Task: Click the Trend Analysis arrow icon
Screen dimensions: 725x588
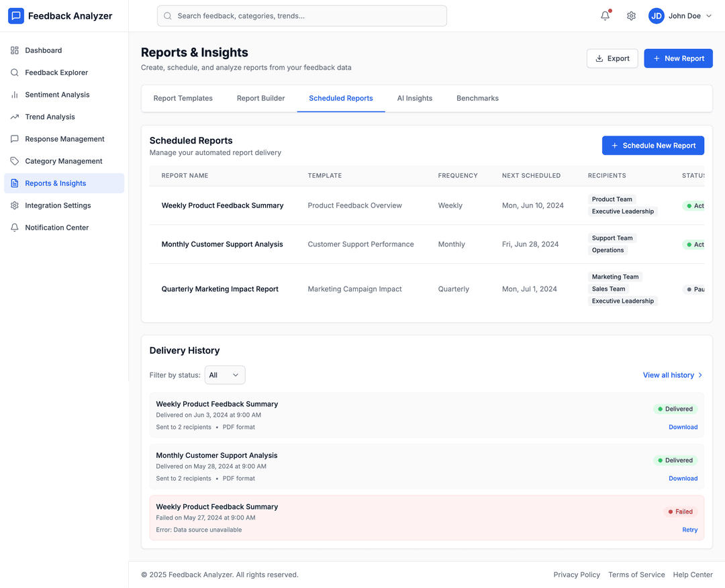Action: click(x=15, y=117)
